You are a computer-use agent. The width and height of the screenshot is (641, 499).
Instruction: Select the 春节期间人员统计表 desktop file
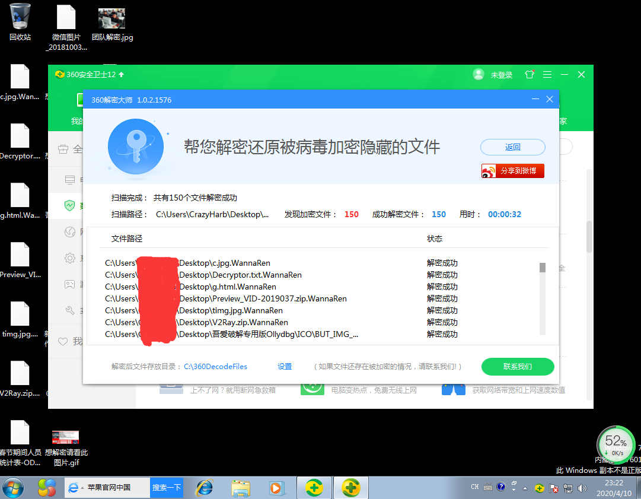click(20, 443)
